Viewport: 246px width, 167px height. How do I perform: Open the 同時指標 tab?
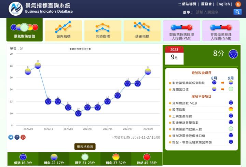[x=103, y=31]
